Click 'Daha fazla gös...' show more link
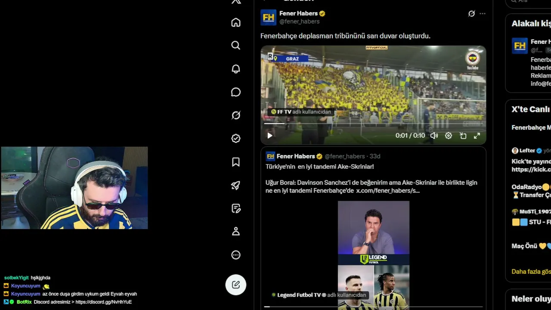551x310 pixels. [x=531, y=272]
